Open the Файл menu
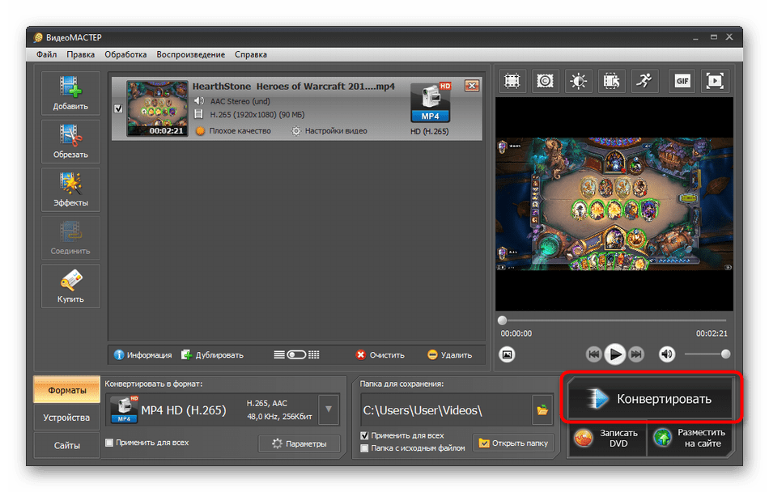The height and width of the screenshot is (492, 769). click(x=47, y=54)
